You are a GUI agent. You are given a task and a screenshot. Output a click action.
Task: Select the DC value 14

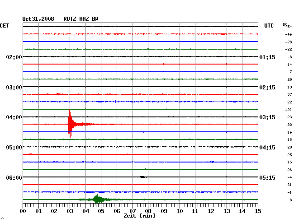[x=289, y=65]
